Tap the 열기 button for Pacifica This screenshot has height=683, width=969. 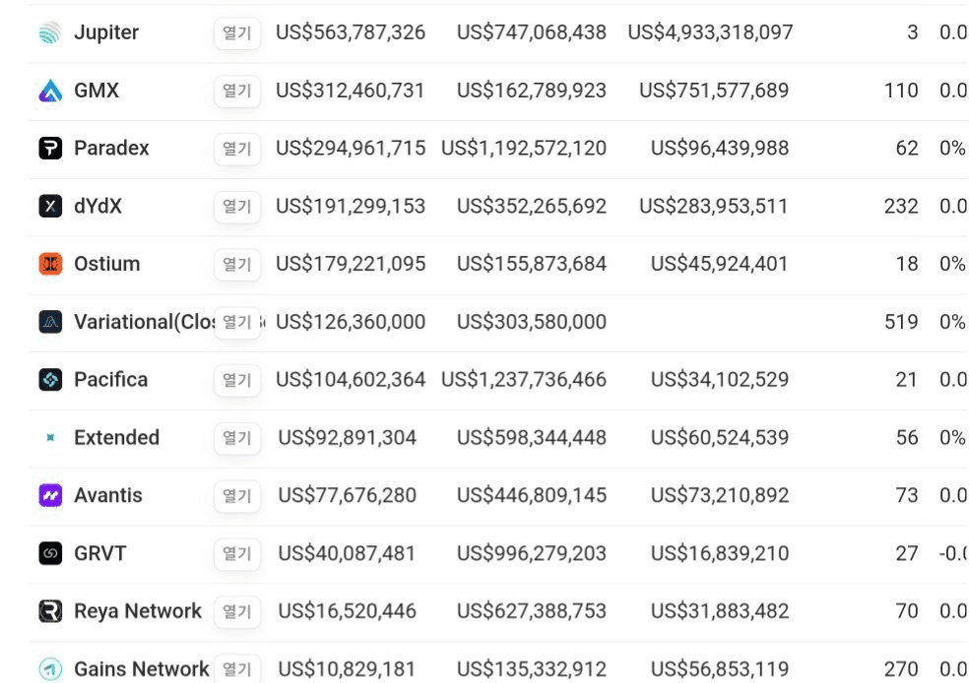pos(237,380)
